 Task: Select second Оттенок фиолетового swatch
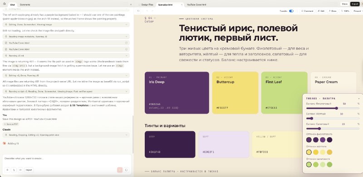pos(316,139)
